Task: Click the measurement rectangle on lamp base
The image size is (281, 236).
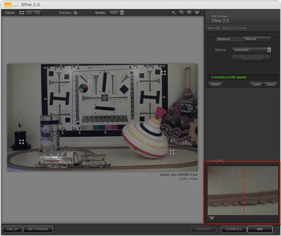Action: click(21, 142)
